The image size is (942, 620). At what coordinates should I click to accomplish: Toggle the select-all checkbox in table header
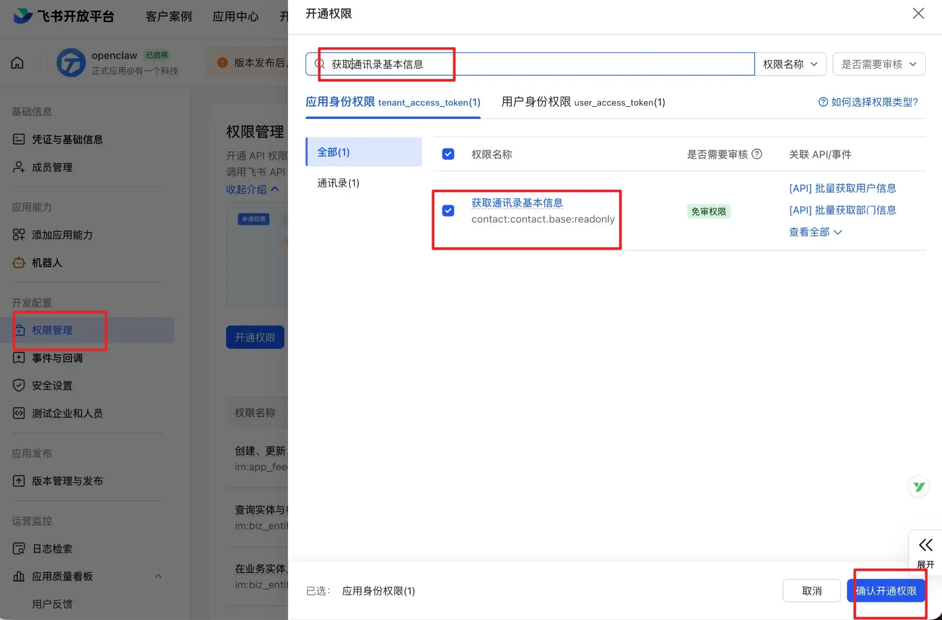coord(448,154)
